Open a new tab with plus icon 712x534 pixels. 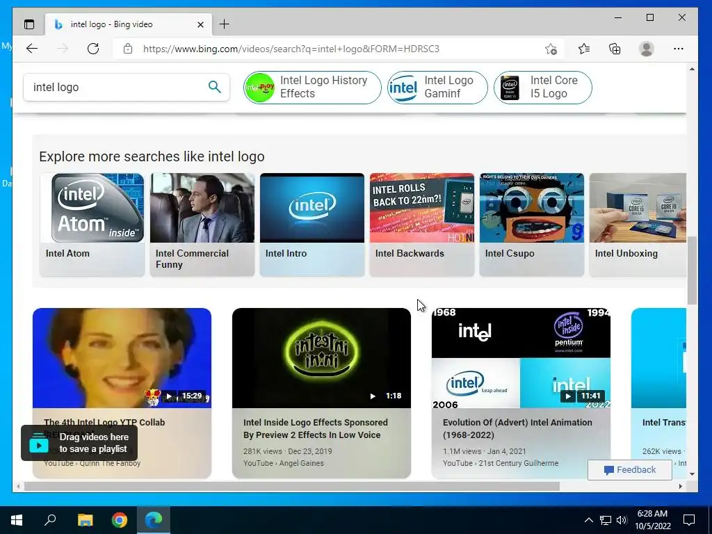(225, 24)
